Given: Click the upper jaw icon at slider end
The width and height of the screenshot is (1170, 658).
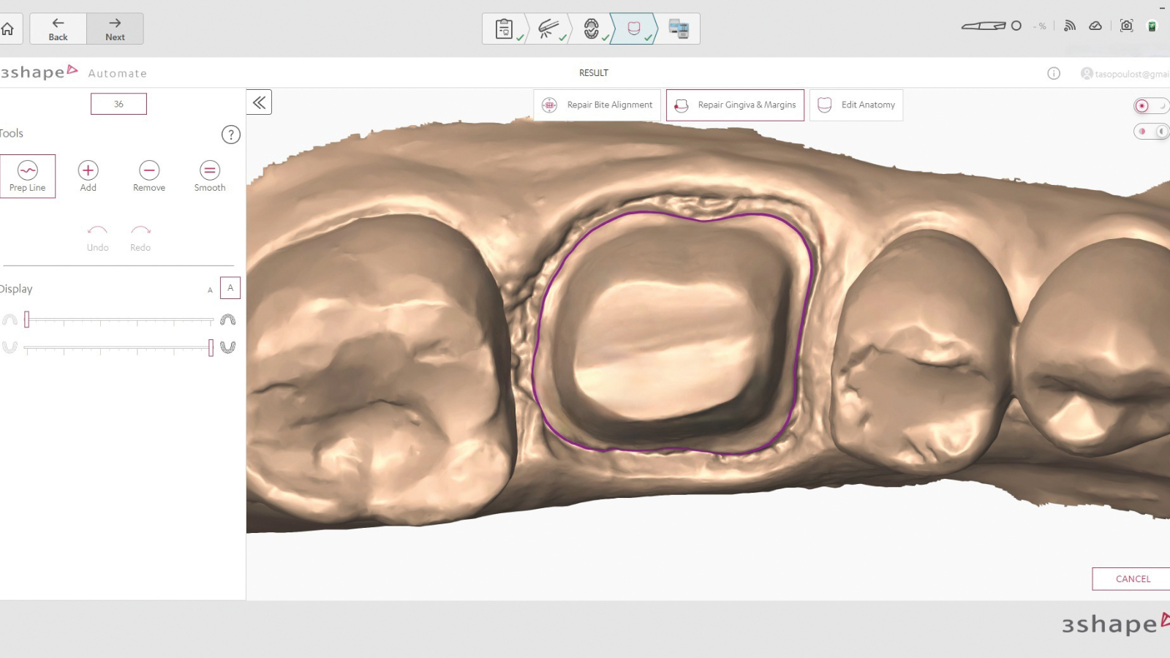Looking at the screenshot, I should [228, 319].
